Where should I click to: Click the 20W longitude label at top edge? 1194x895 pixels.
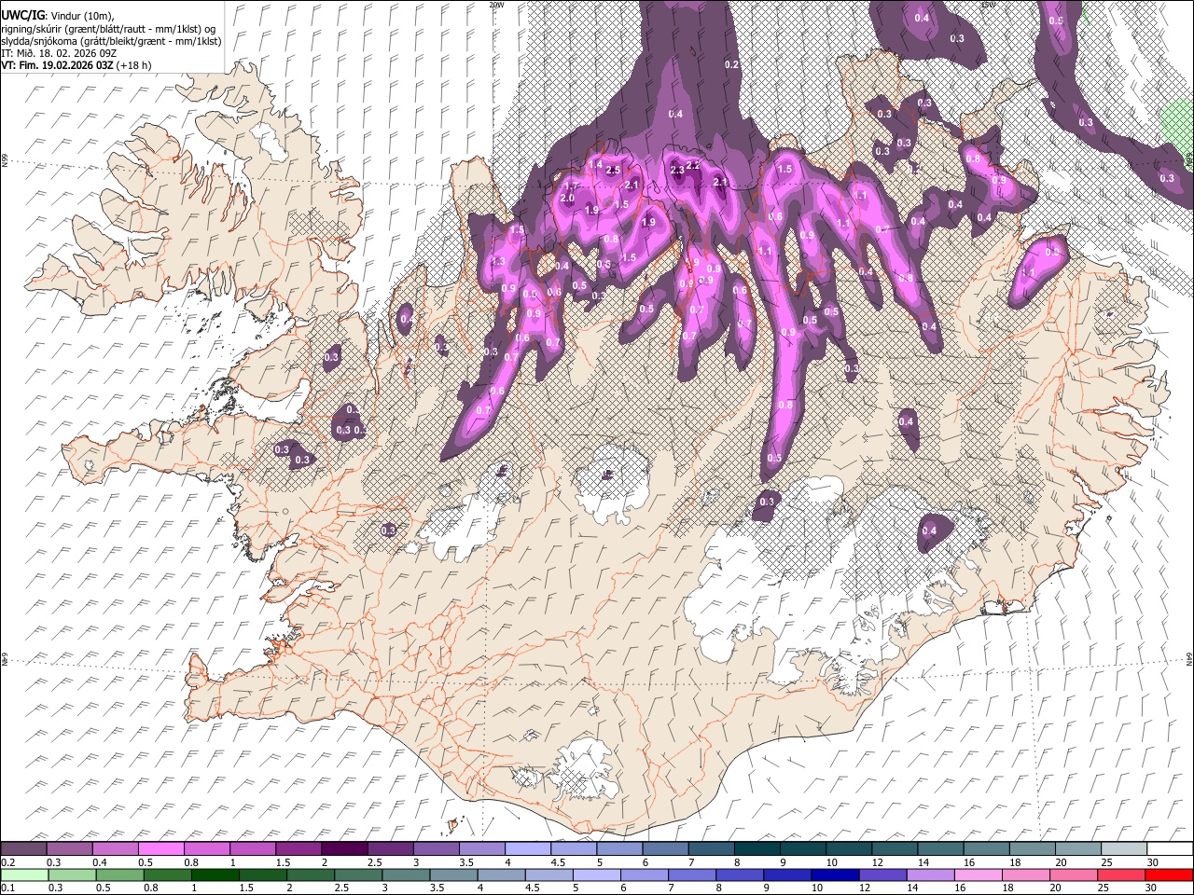pyautogui.click(x=496, y=5)
